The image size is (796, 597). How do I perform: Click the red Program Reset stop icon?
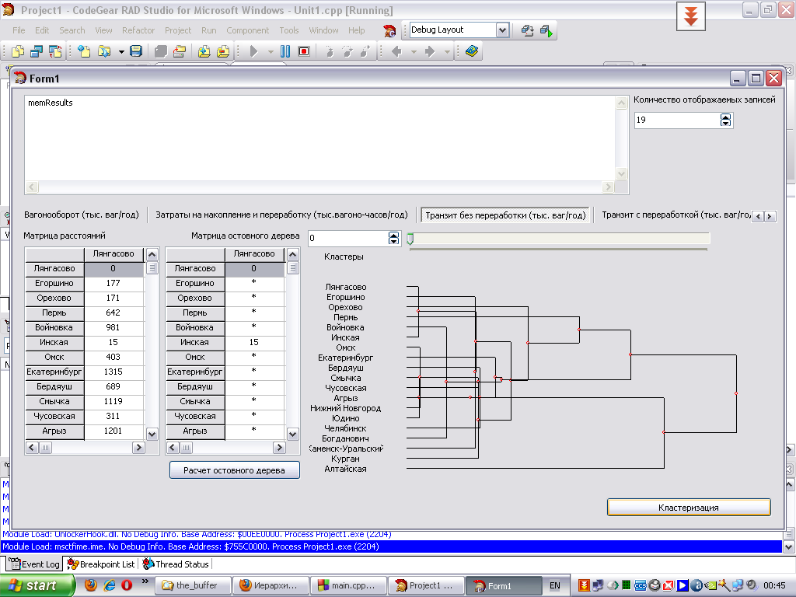tap(304, 51)
